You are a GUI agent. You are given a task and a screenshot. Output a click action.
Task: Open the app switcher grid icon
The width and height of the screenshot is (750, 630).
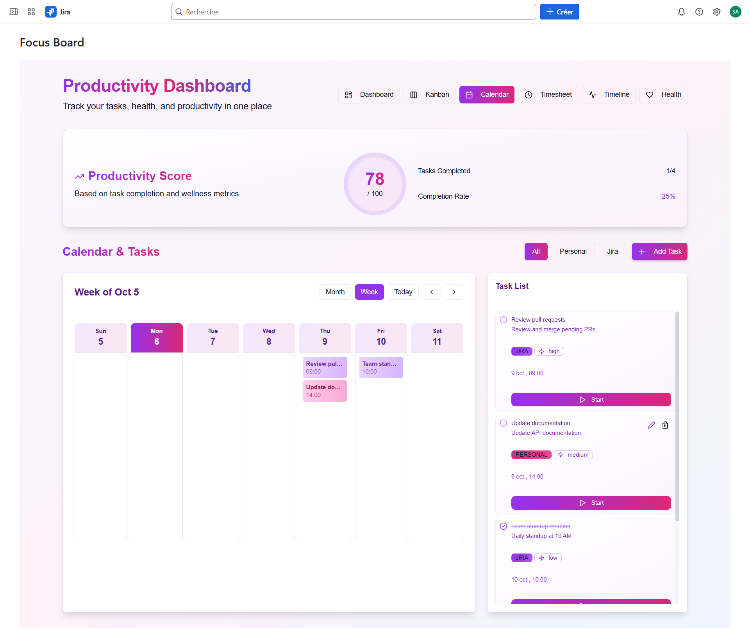(x=31, y=12)
